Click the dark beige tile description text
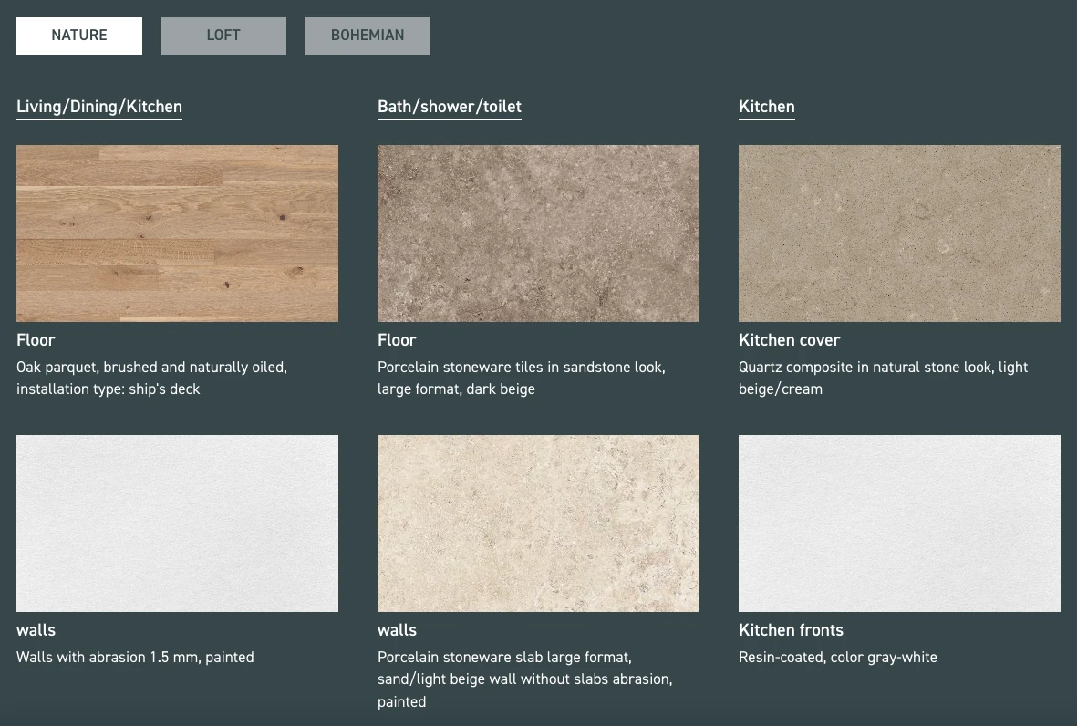The image size is (1077, 726). tap(521, 378)
